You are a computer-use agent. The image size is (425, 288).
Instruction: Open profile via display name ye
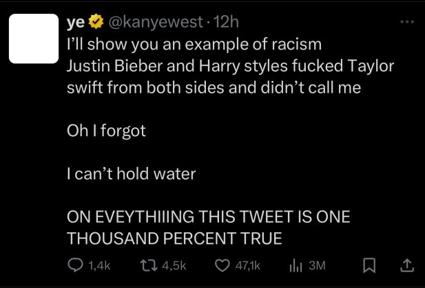pyautogui.click(x=76, y=23)
